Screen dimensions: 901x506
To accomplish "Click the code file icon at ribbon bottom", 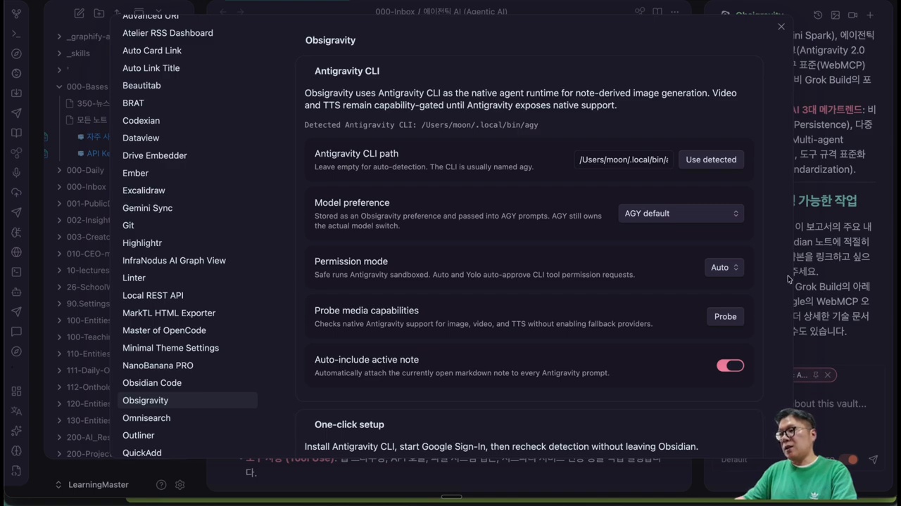I will 16,470.
